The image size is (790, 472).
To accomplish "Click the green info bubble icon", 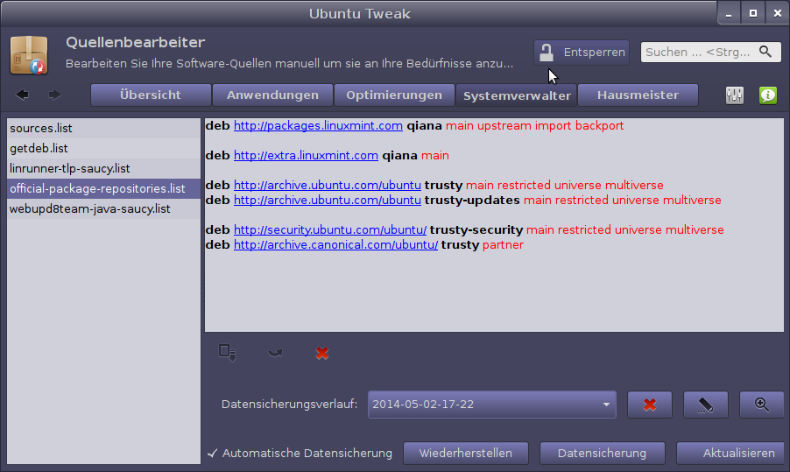I will coord(768,95).
